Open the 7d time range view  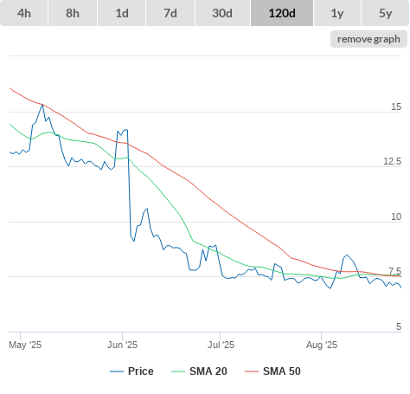170,13
